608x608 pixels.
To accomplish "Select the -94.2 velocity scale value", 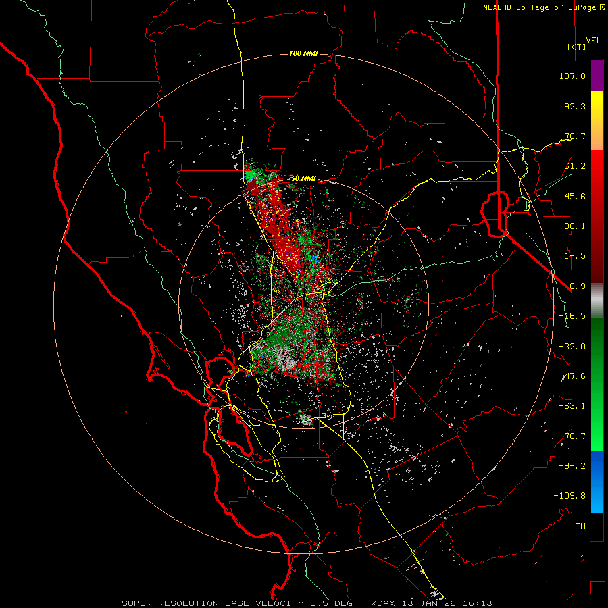I will tap(572, 465).
